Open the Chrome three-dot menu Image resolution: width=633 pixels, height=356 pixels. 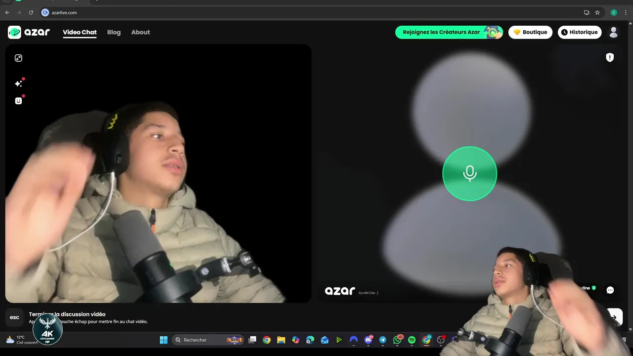(x=626, y=12)
